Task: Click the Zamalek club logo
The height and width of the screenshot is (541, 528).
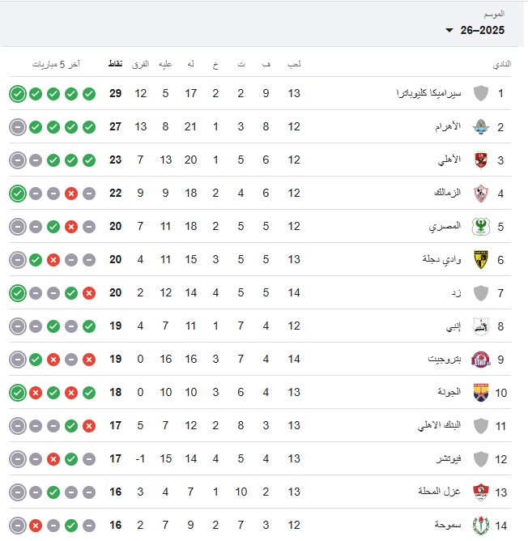Action: [x=481, y=193]
